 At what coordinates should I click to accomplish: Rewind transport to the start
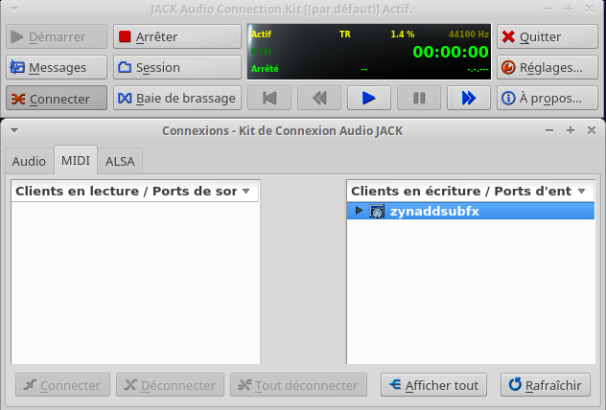pos(269,98)
